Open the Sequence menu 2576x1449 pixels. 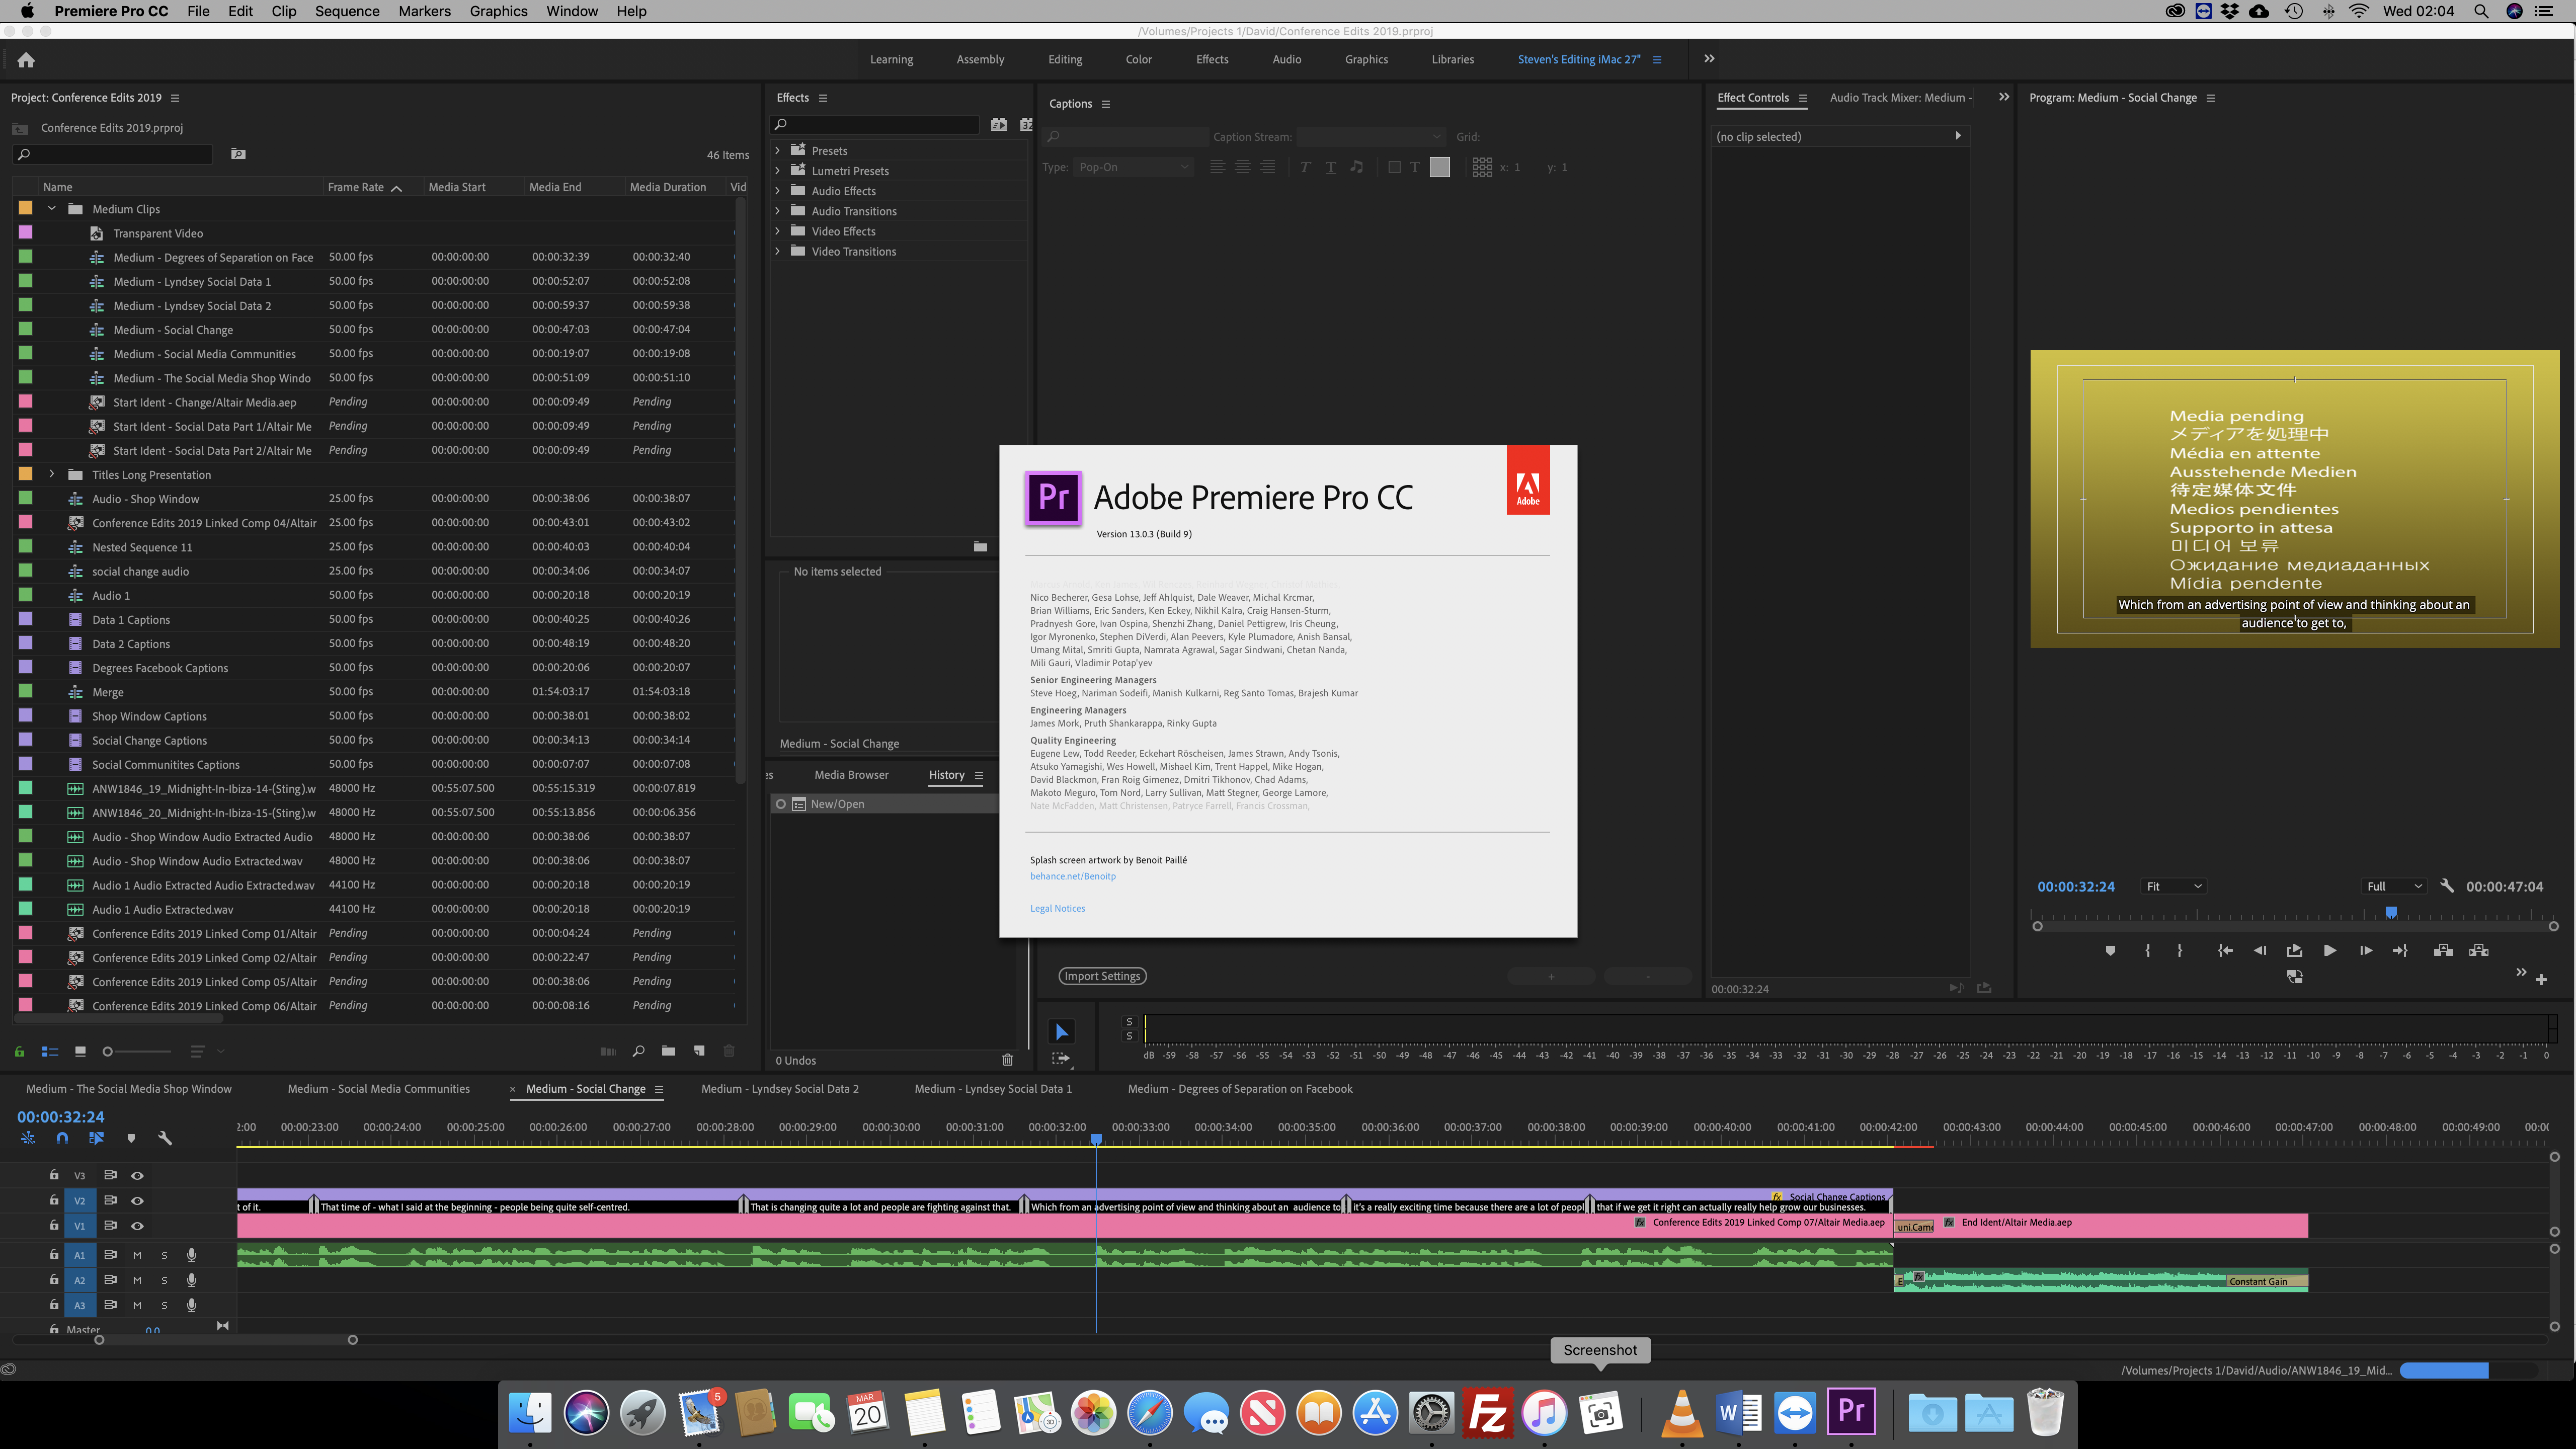(x=347, y=11)
